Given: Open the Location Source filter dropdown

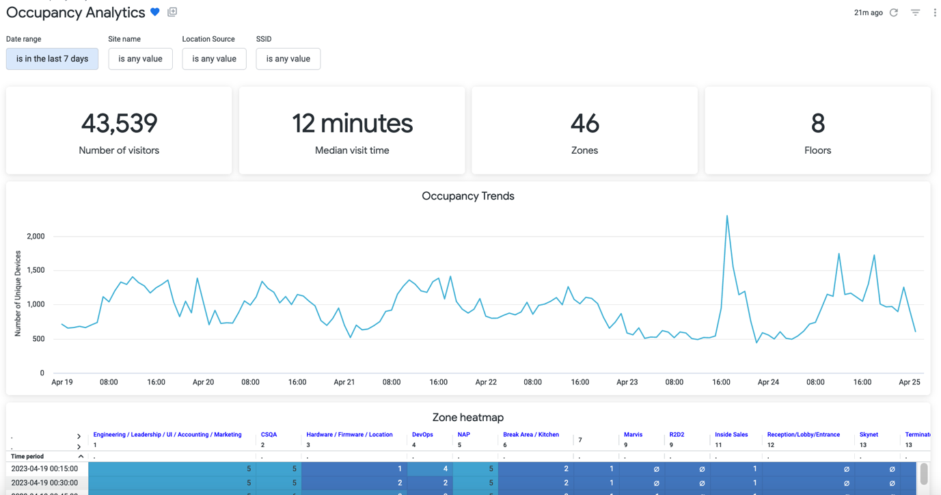Looking at the screenshot, I should [x=214, y=59].
